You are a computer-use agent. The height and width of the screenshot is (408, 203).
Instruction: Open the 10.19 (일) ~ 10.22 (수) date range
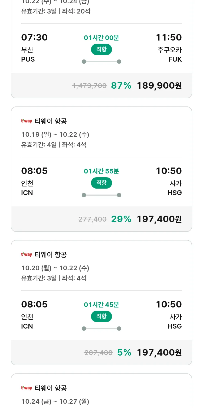(x=55, y=135)
